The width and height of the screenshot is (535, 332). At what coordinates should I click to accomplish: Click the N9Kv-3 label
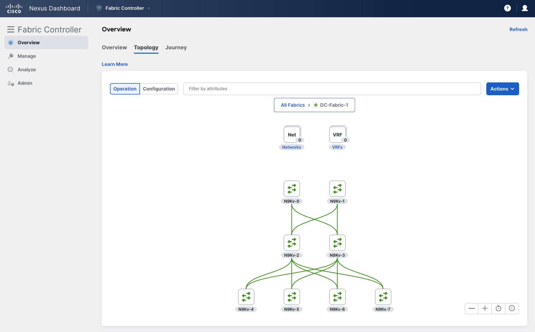point(338,255)
